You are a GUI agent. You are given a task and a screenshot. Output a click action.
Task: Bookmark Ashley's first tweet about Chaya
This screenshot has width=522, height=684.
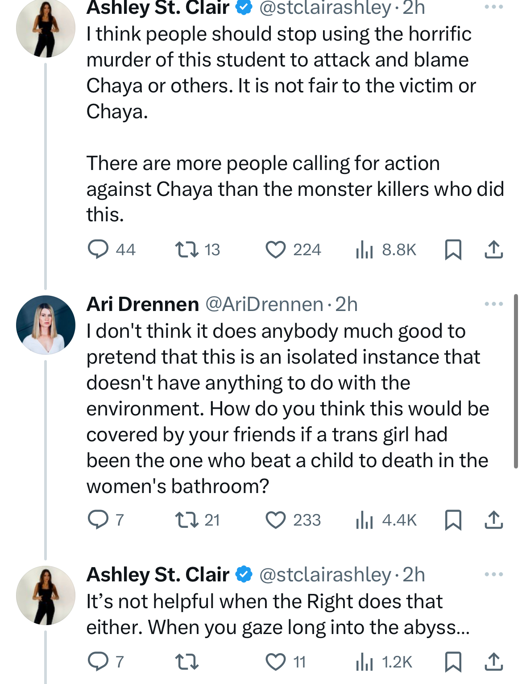453,250
